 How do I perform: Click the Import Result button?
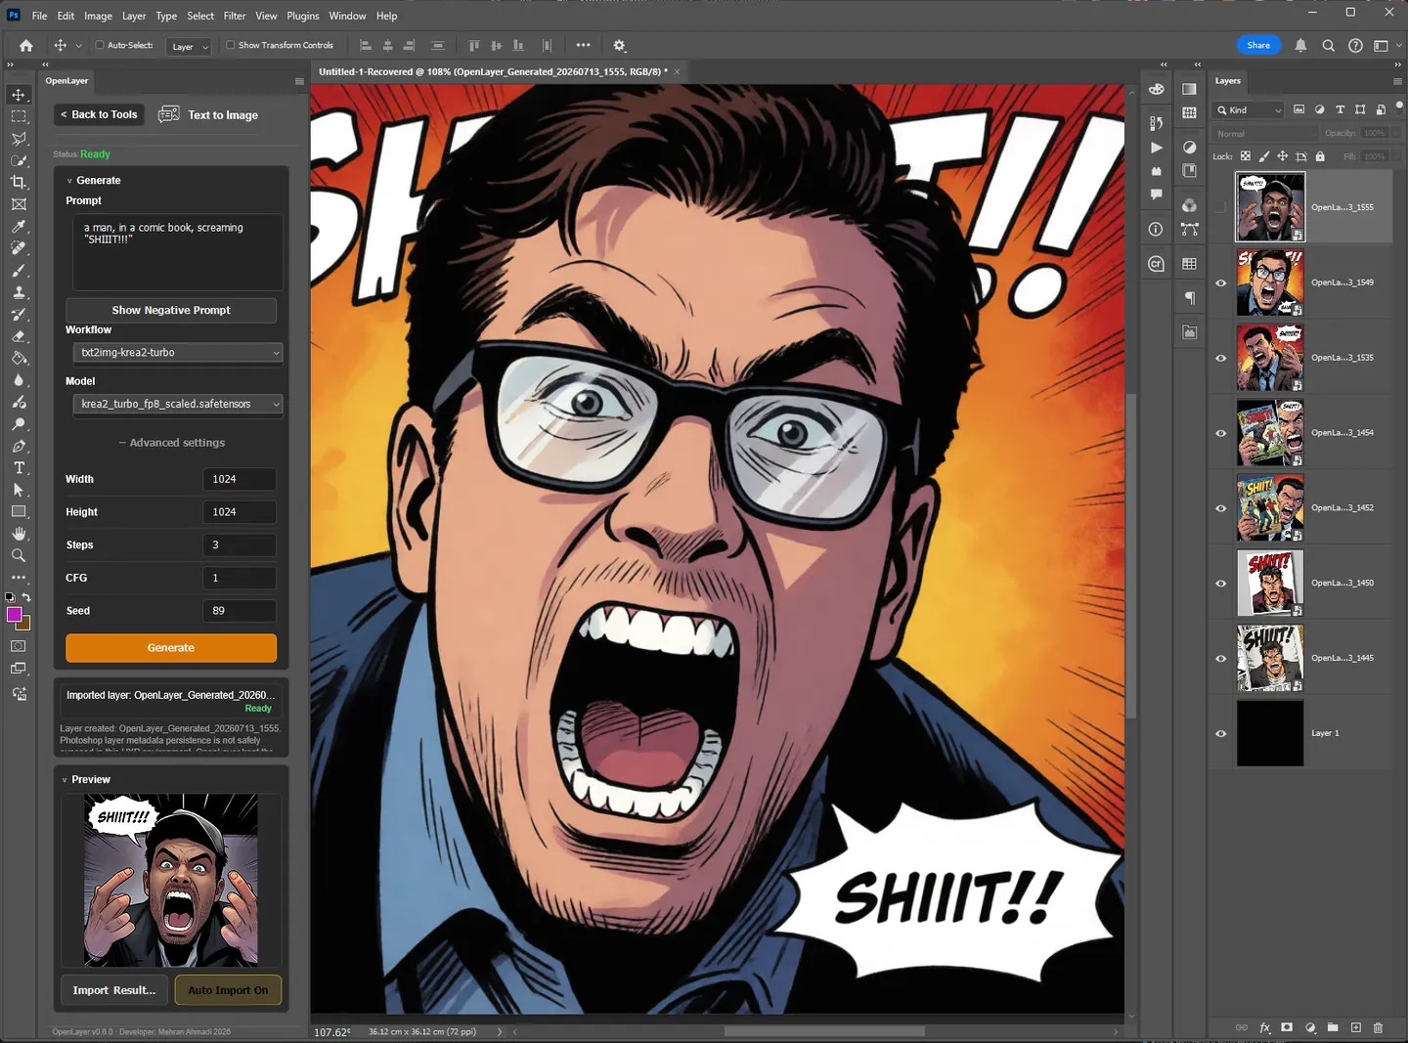click(x=114, y=990)
